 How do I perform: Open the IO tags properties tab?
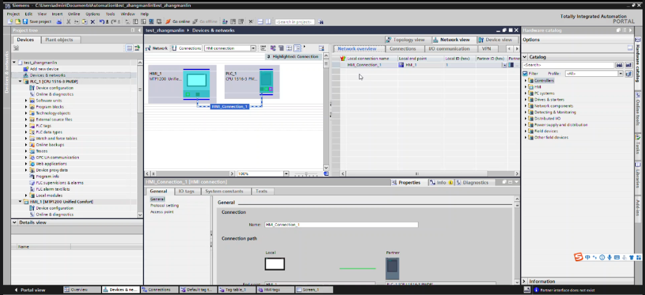186,191
